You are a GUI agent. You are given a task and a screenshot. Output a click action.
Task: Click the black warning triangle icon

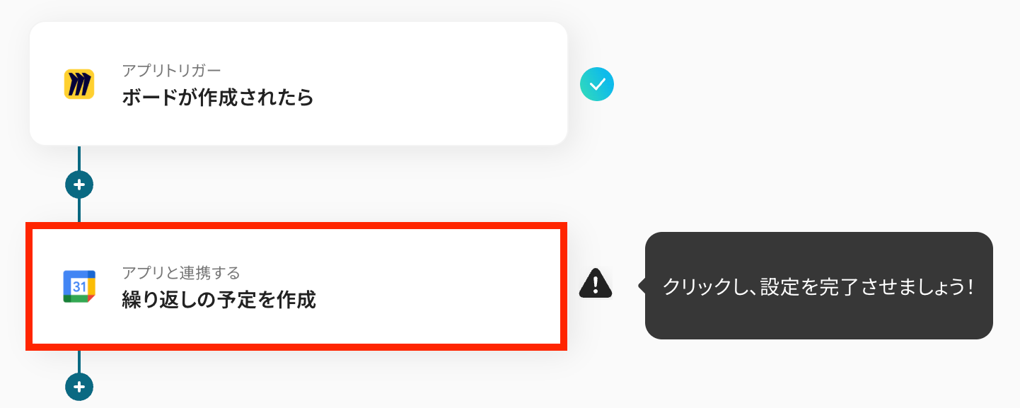pyautogui.click(x=596, y=284)
